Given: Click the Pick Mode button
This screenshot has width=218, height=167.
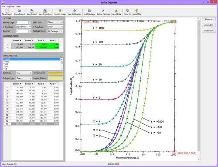Looking at the screenshot, I should point(209,31).
